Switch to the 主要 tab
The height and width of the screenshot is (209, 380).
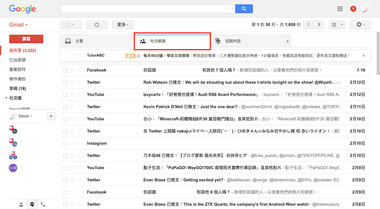79,41
